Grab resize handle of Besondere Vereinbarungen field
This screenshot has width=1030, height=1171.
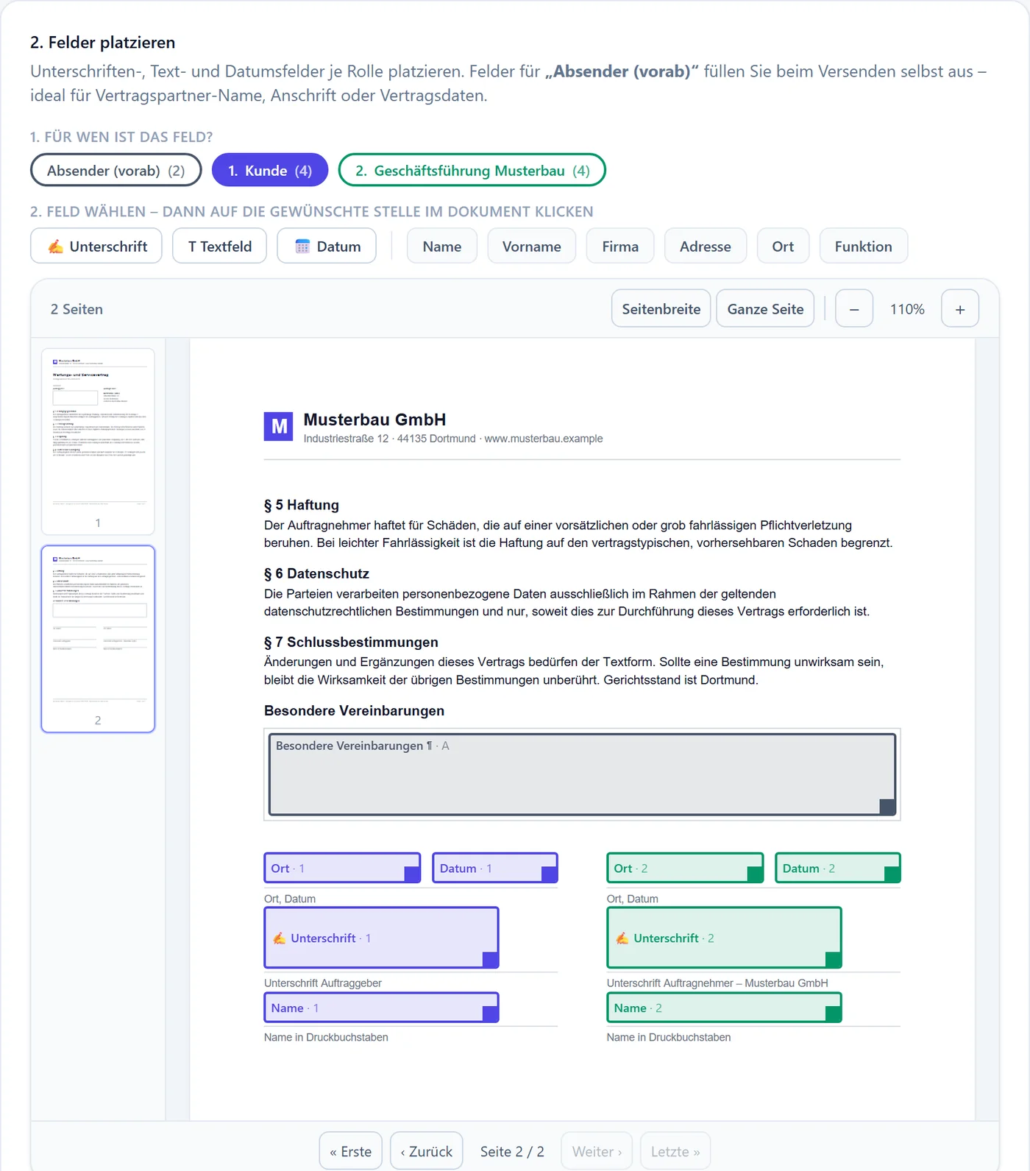(887, 807)
